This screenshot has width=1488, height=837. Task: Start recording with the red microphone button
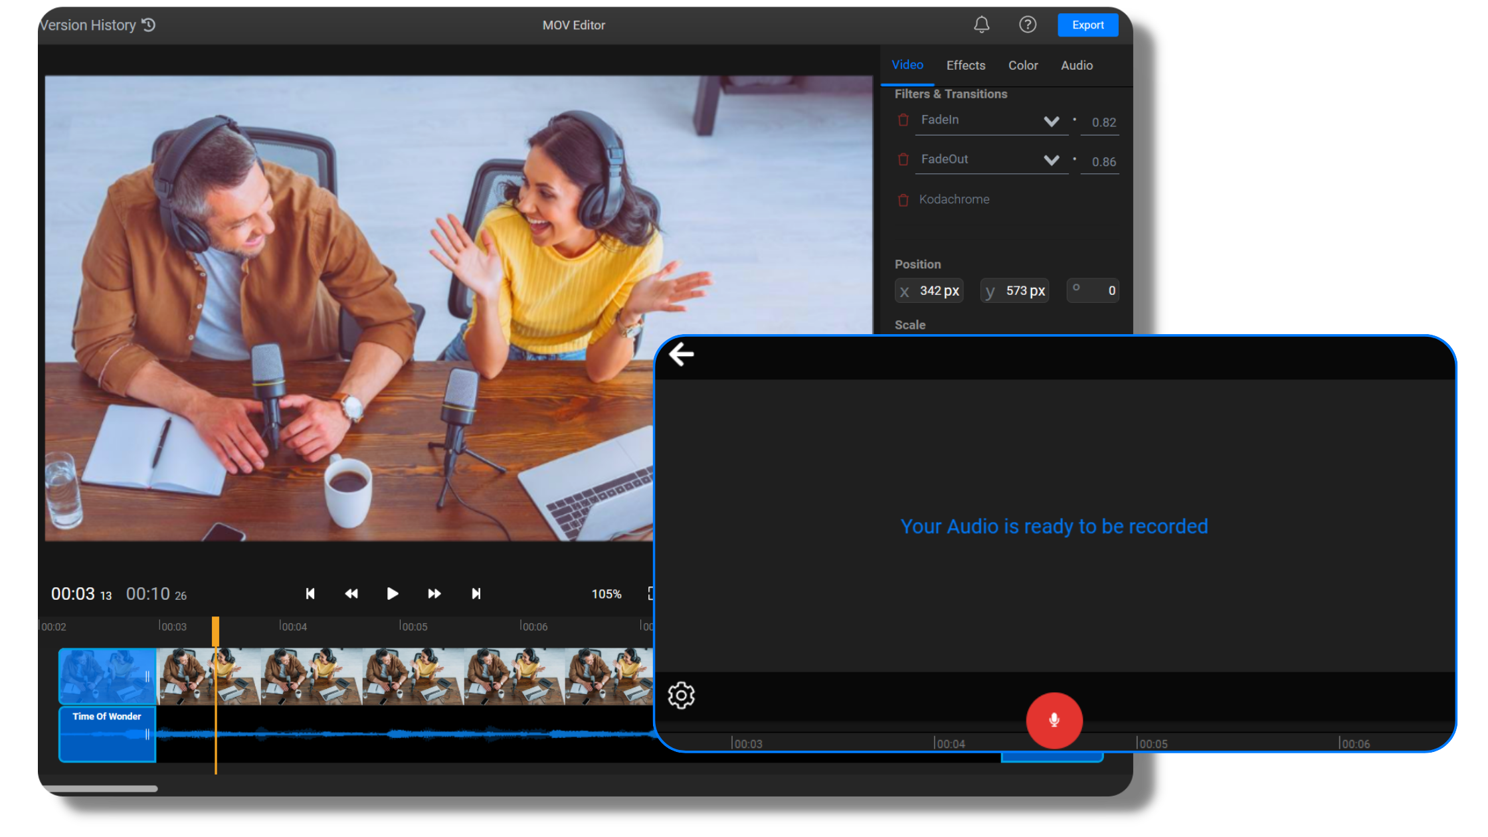click(x=1054, y=721)
